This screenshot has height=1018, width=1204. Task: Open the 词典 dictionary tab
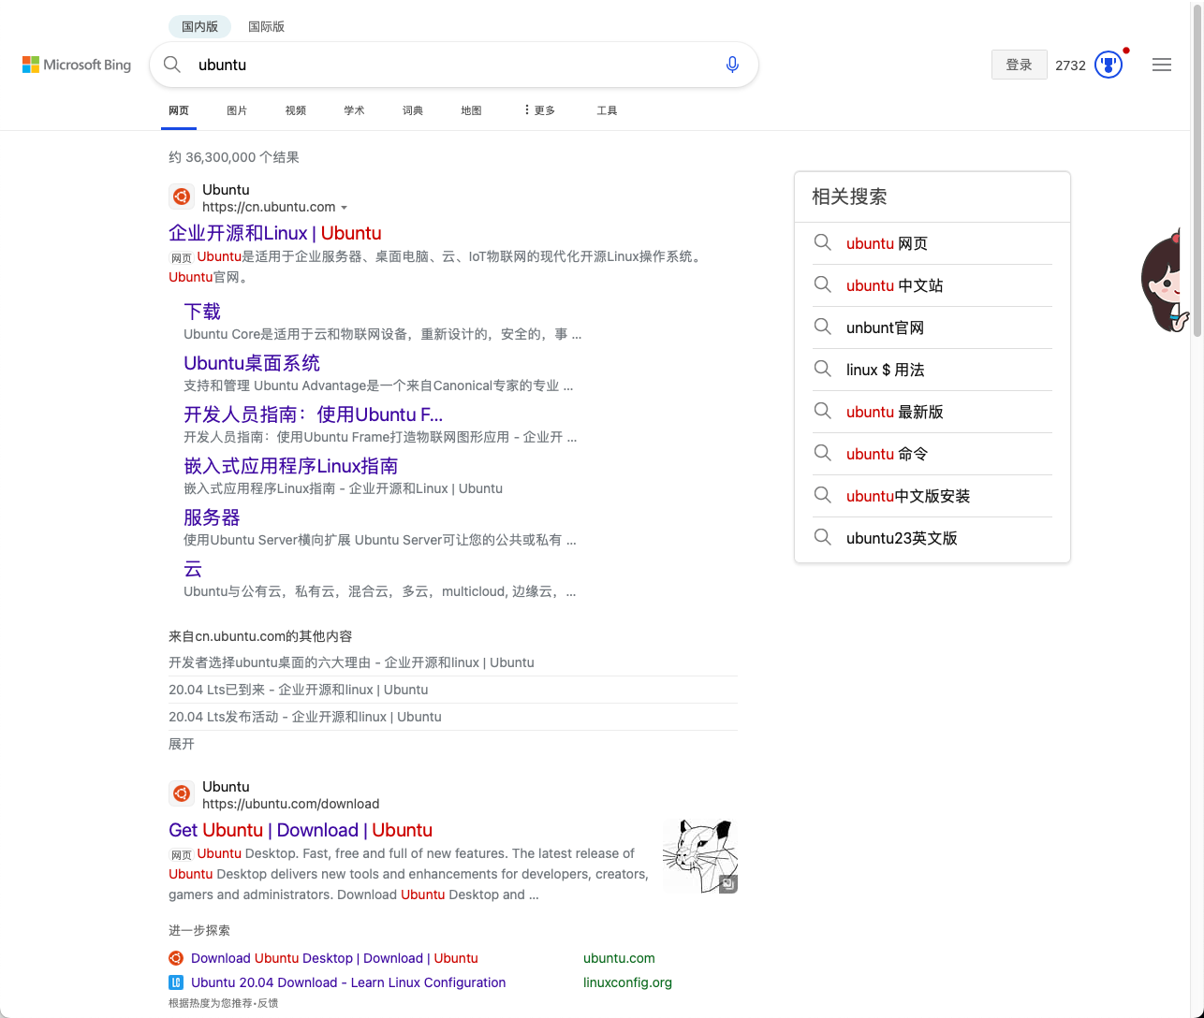[413, 110]
